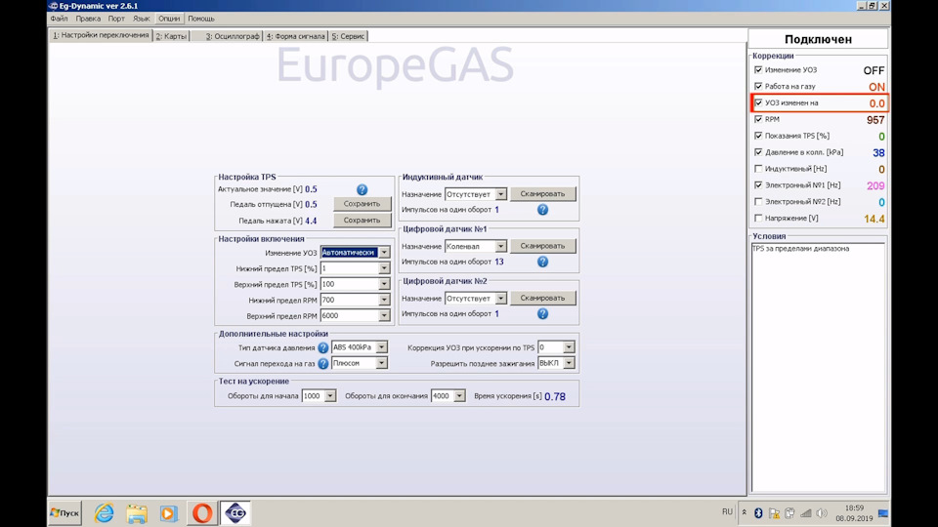Open the TPS setting help icon
Image resolution: width=938 pixels, height=527 pixels.
(362, 189)
